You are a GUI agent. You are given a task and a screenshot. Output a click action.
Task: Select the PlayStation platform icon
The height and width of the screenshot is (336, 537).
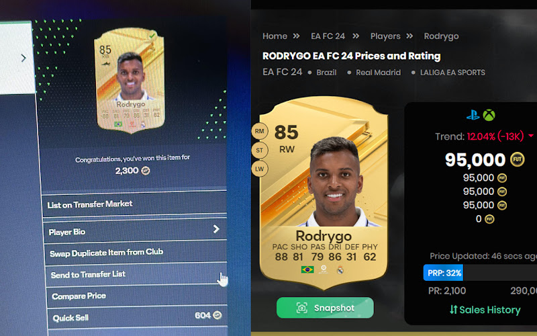(x=473, y=115)
